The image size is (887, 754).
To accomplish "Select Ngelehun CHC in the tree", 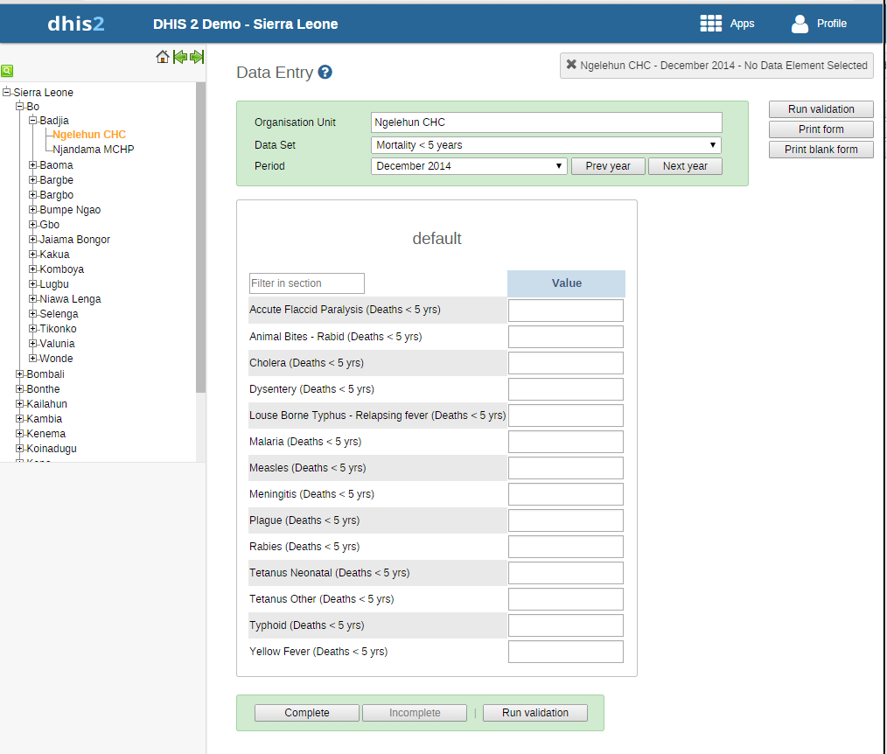I will click(89, 135).
